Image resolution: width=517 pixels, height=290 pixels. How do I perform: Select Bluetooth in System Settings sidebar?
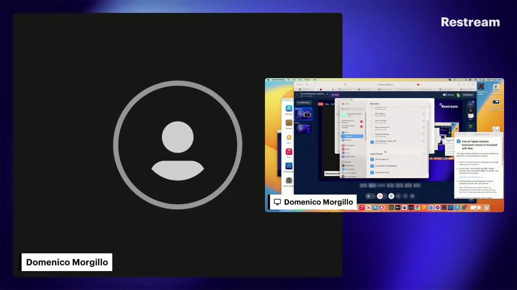pyautogui.click(x=352, y=136)
